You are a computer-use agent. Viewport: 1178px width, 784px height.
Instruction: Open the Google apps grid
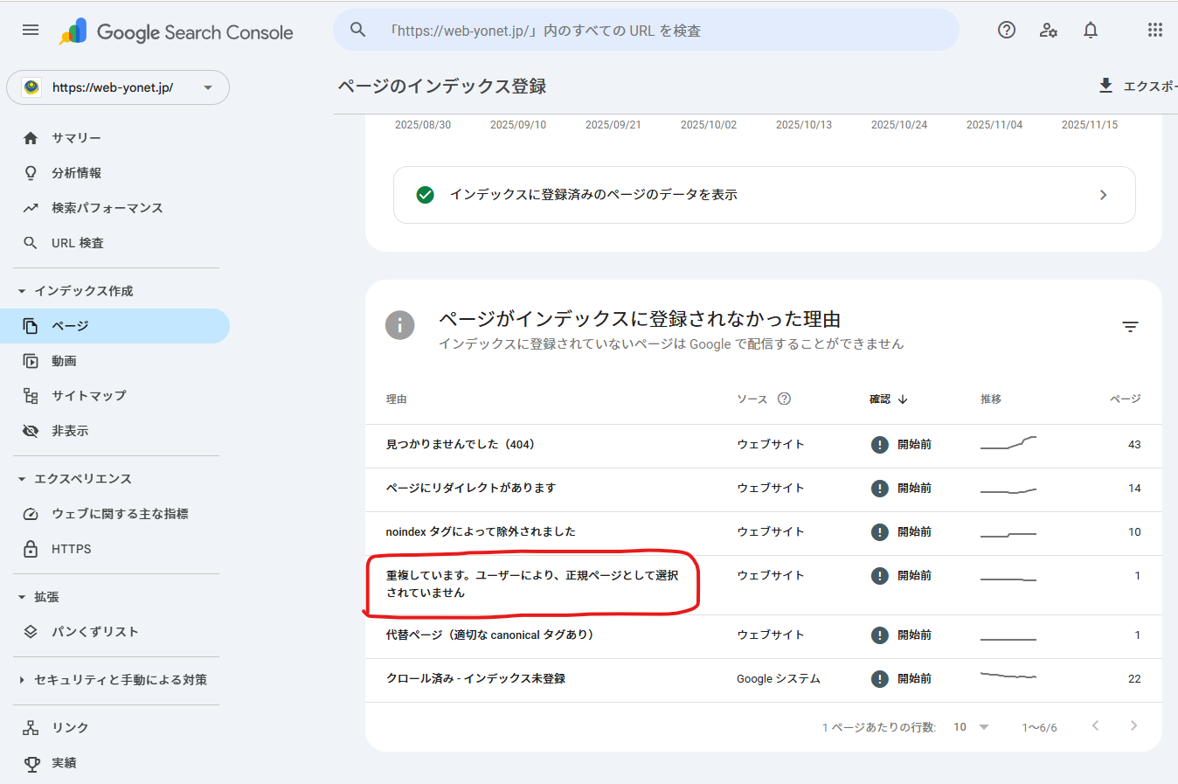(x=1154, y=30)
